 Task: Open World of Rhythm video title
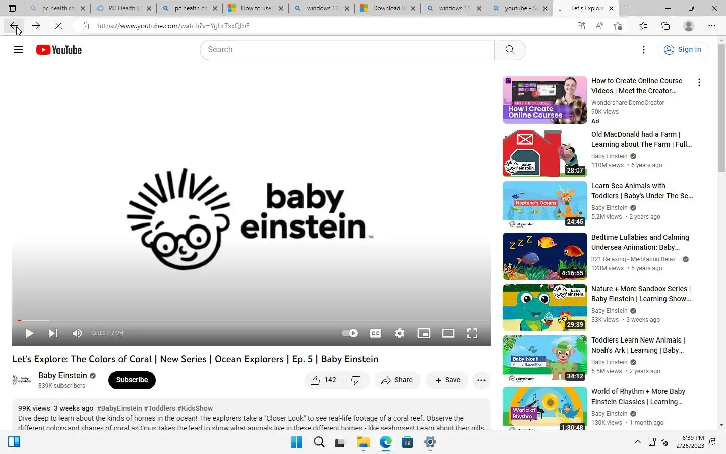pyautogui.click(x=638, y=396)
